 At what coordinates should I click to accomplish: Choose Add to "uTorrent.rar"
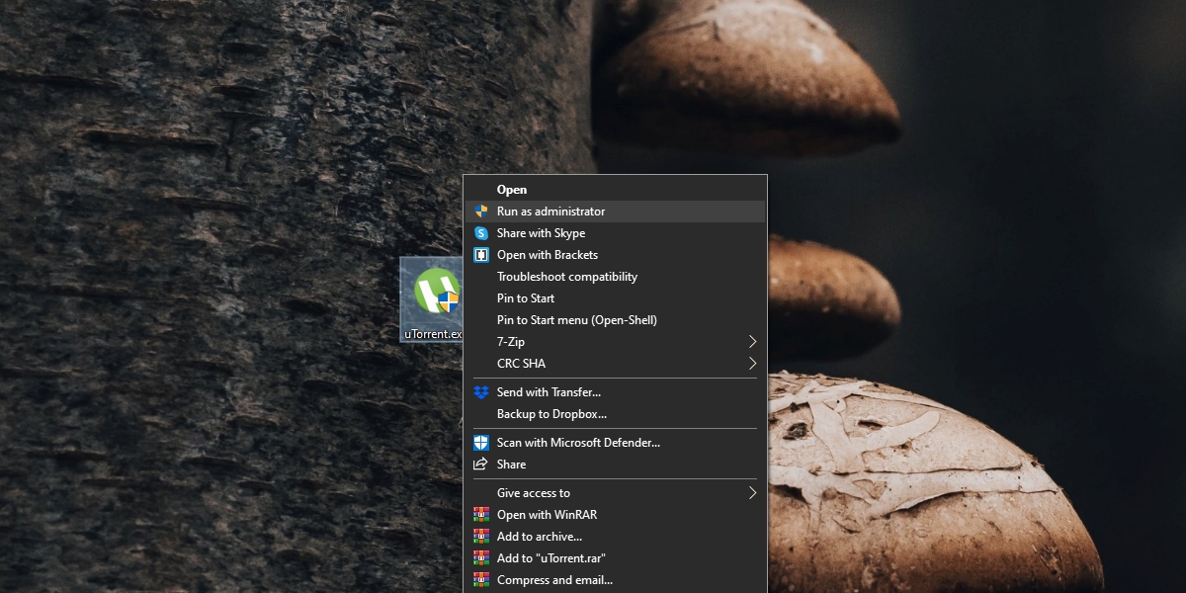615,558
